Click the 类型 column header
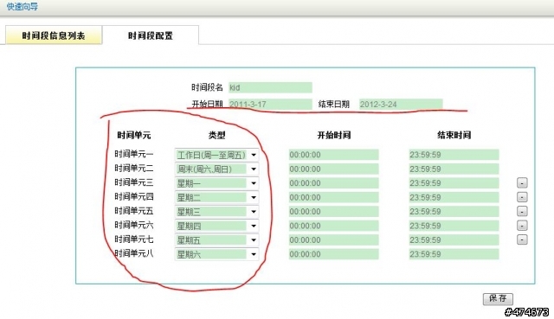 pos(217,135)
